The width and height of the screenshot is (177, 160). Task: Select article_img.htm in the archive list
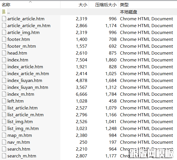(23, 32)
